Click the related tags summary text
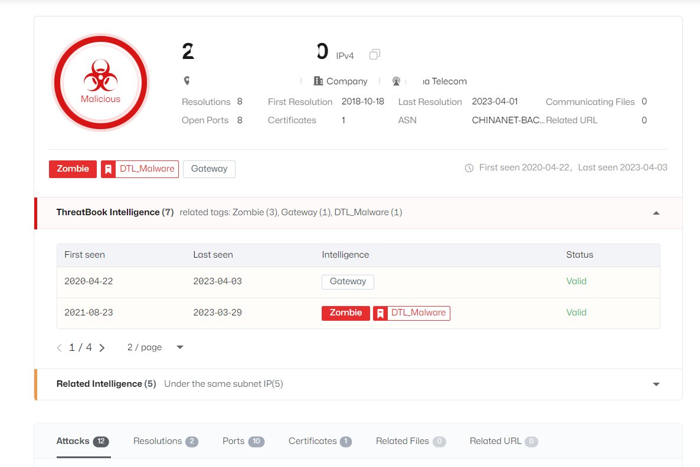Screen dimensions: 700x467 pyautogui.click(x=290, y=212)
